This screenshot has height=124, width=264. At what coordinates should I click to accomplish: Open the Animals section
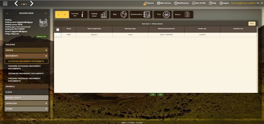26,86
